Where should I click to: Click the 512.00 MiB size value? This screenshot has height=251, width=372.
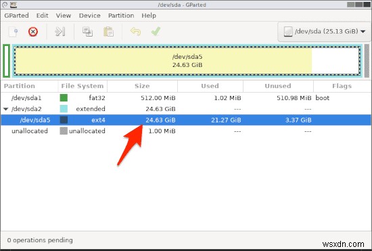pyautogui.click(x=158, y=97)
